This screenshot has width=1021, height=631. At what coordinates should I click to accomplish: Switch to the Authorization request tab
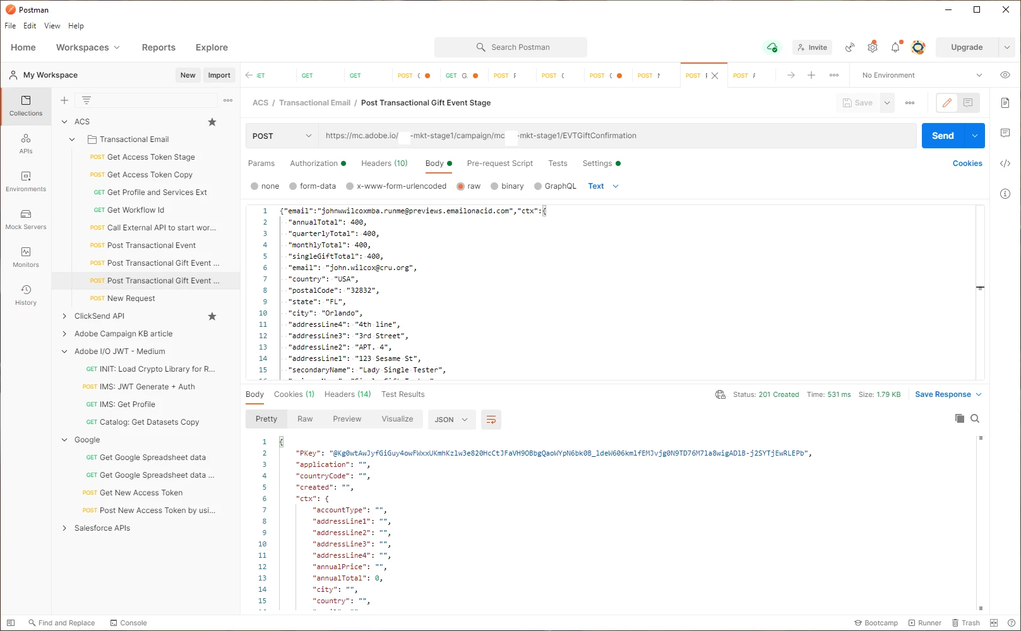click(318, 163)
